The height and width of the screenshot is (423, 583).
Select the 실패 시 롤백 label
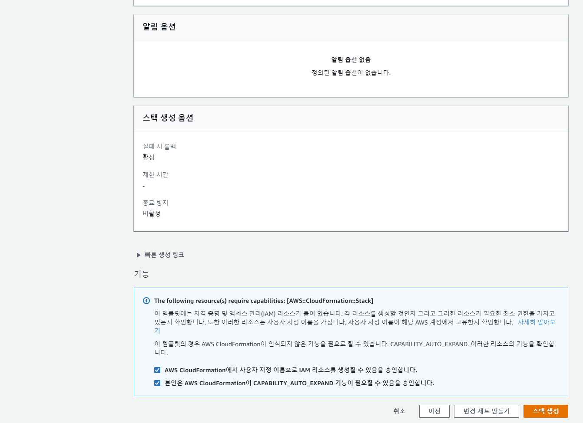click(x=159, y=147)
